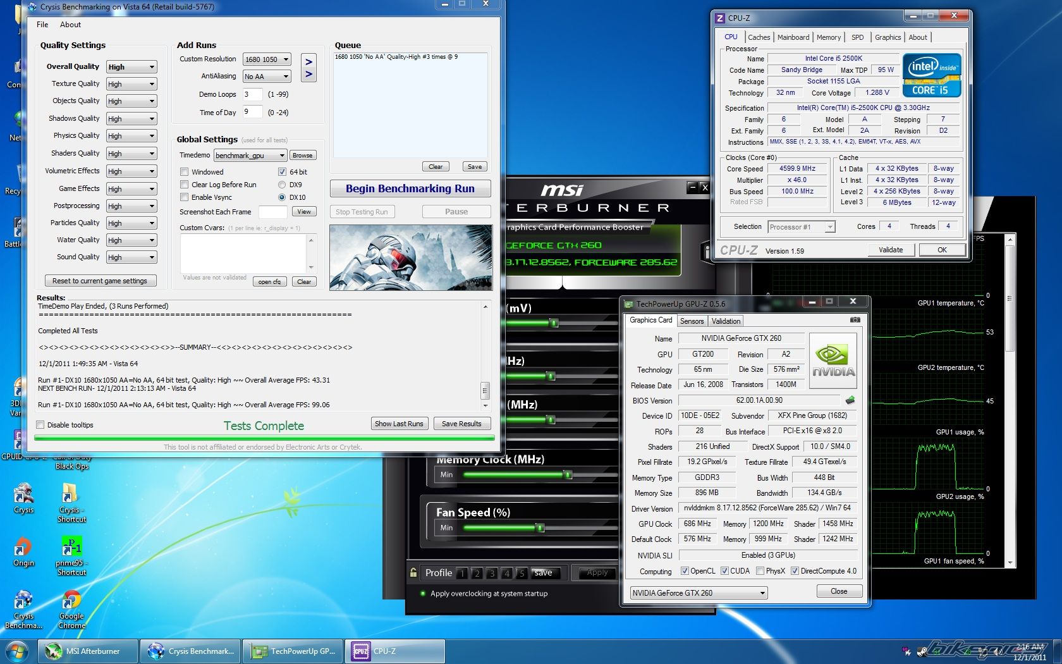Select Afterburner profile slot 1
This screenshot has width=1062, height=664.
pos(462,574)
